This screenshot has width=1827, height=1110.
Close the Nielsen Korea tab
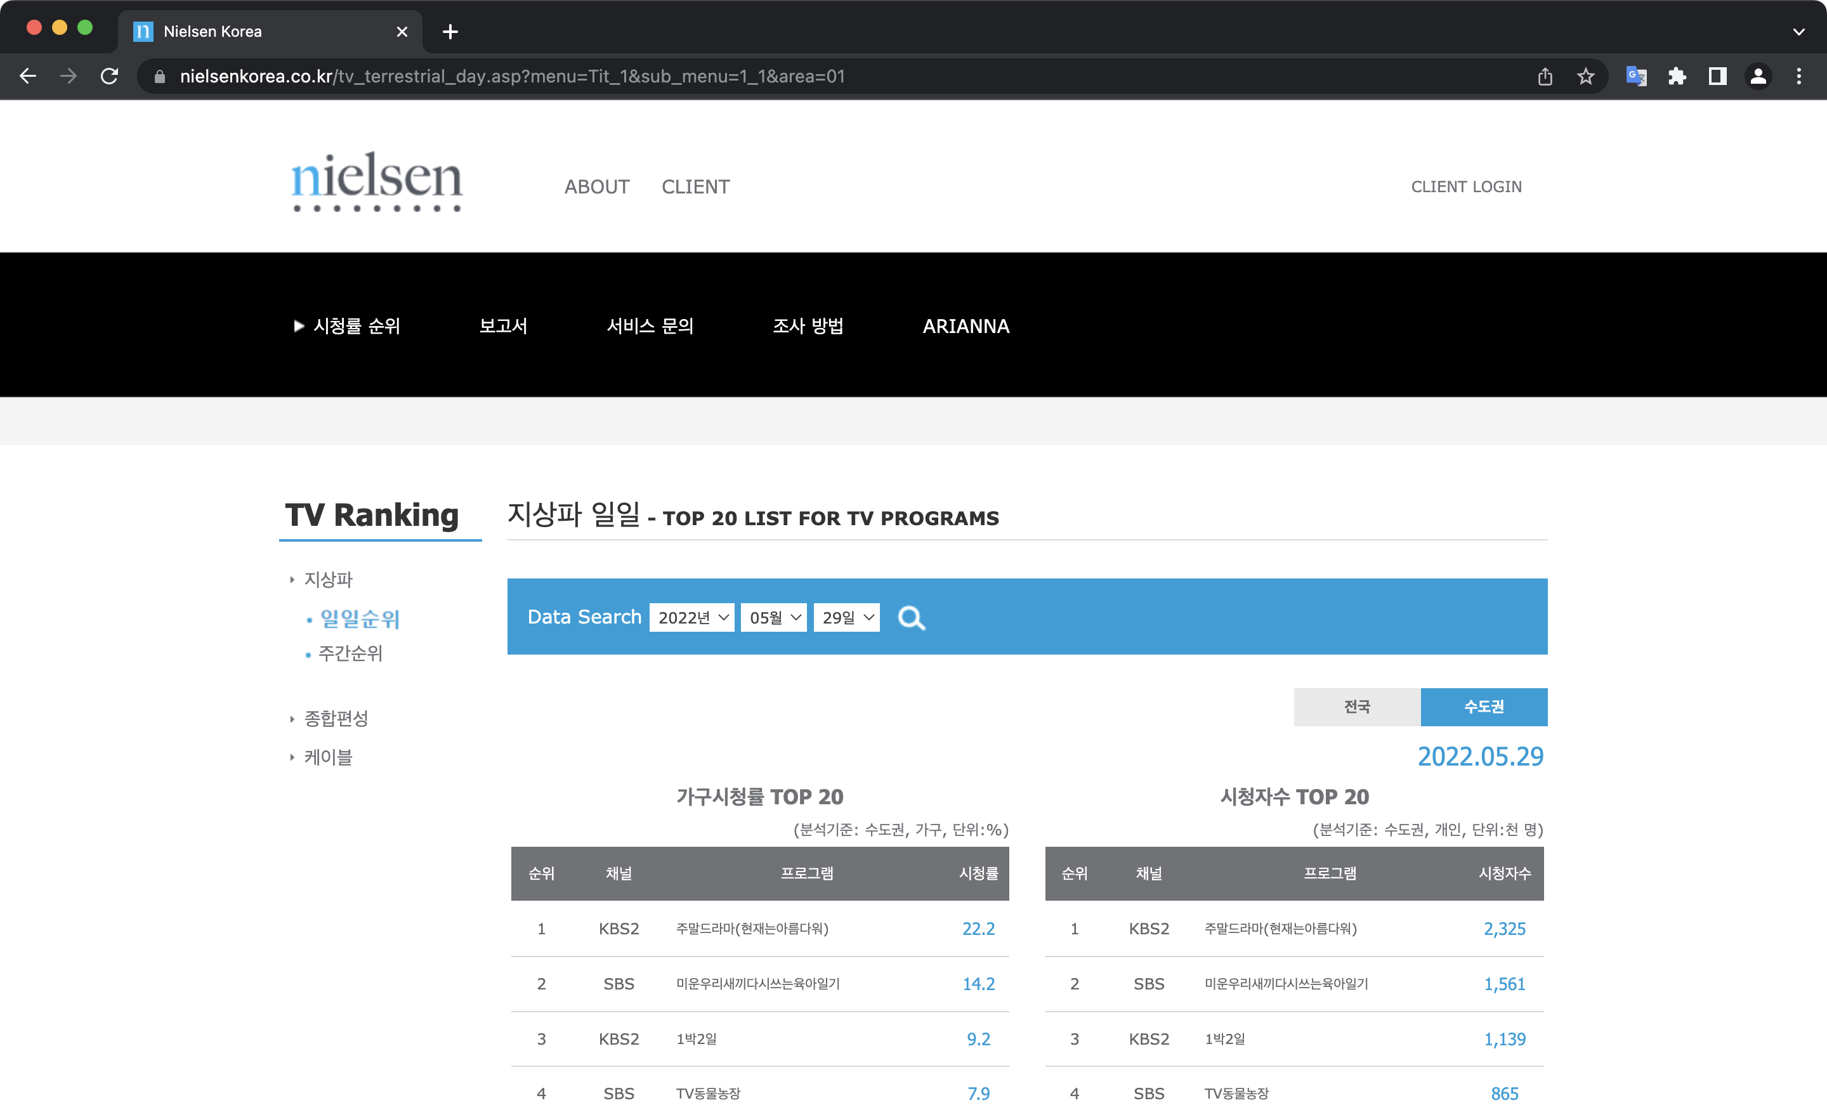click(x=402, y=32)
